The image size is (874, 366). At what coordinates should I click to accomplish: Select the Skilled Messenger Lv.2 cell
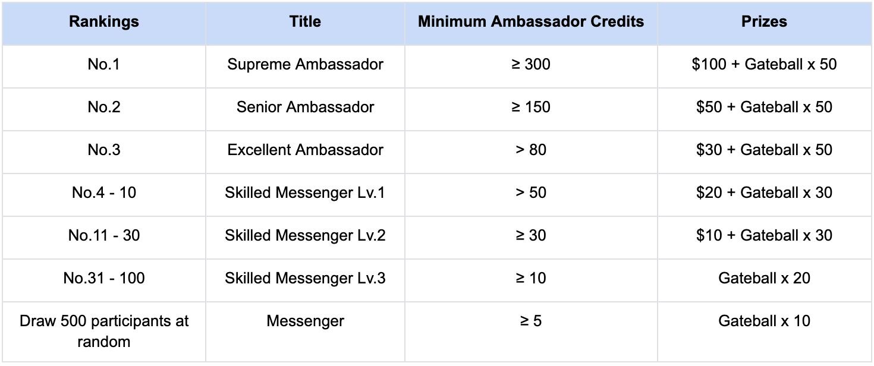pyautogui.click(x=305, y=236)
